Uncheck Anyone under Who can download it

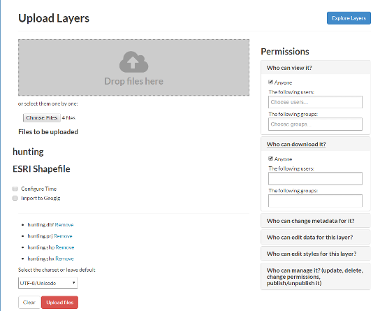coord(270,159)
